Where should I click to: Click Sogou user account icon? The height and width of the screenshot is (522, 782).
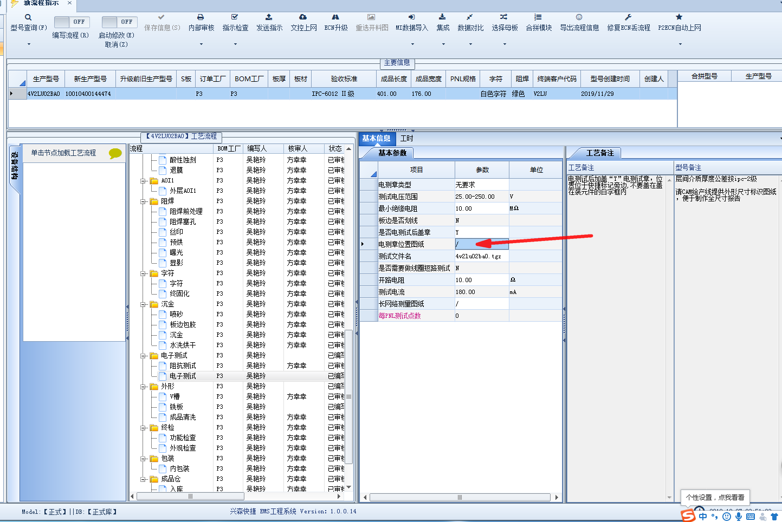[762, 517]
